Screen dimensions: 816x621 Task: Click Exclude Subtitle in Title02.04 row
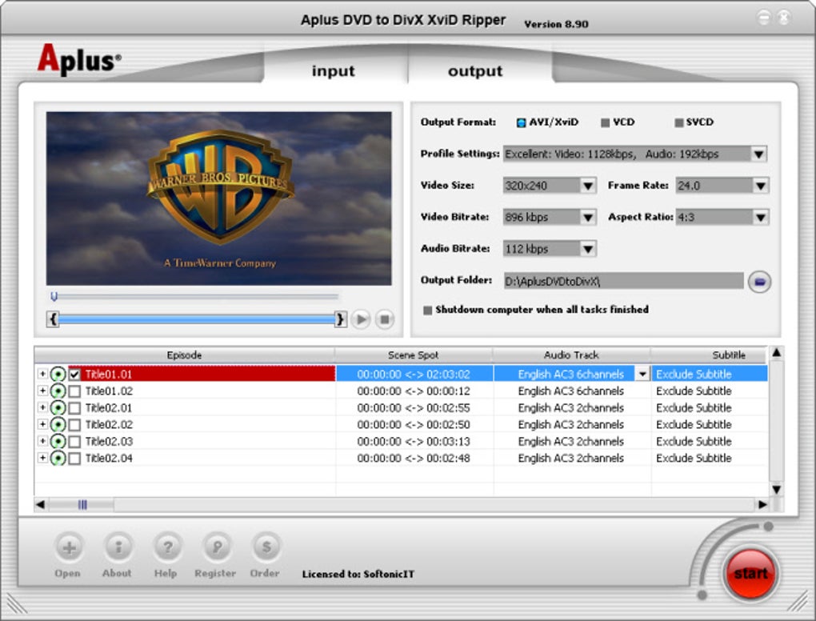(x=694, y=458)
